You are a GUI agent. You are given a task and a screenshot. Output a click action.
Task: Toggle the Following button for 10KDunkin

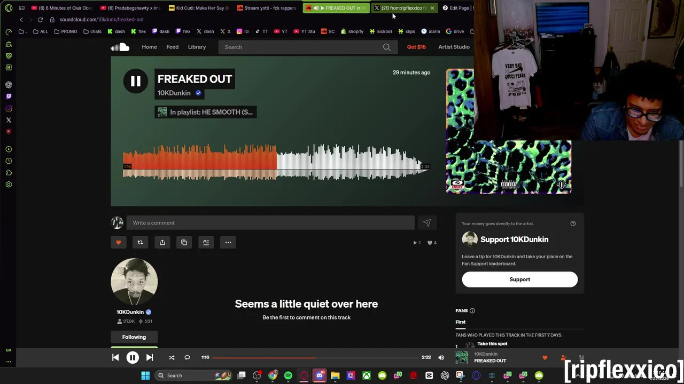point(134,337)
